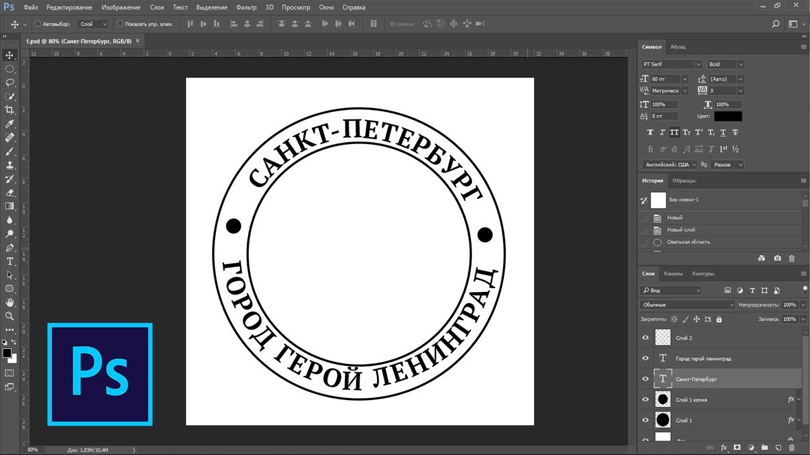Select the Eyedropper tool

pos(9,124)
